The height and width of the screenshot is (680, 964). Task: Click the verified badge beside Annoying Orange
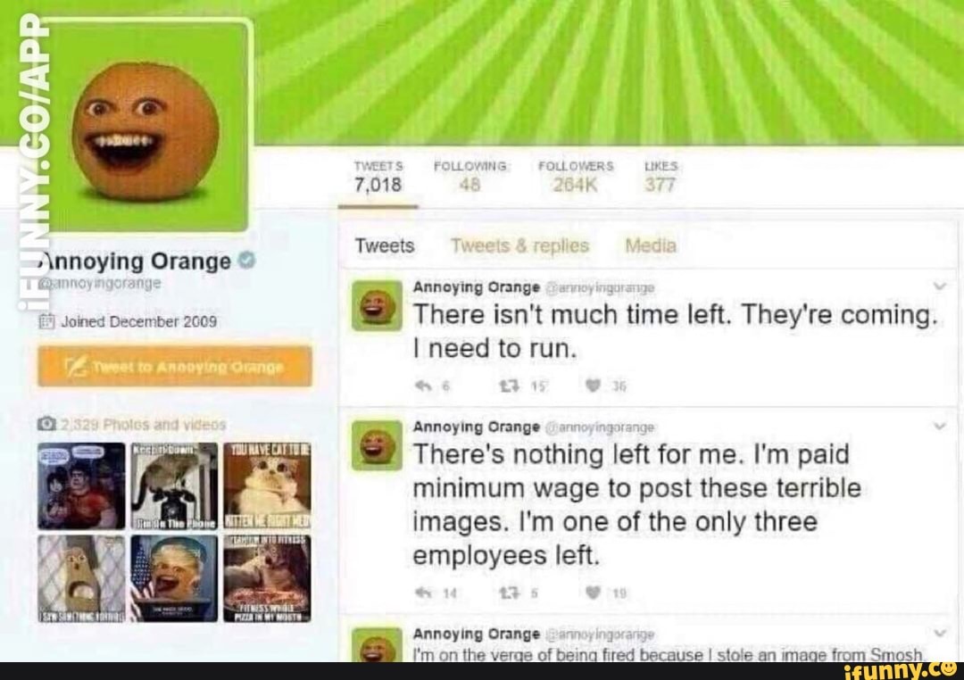(246, 260)
